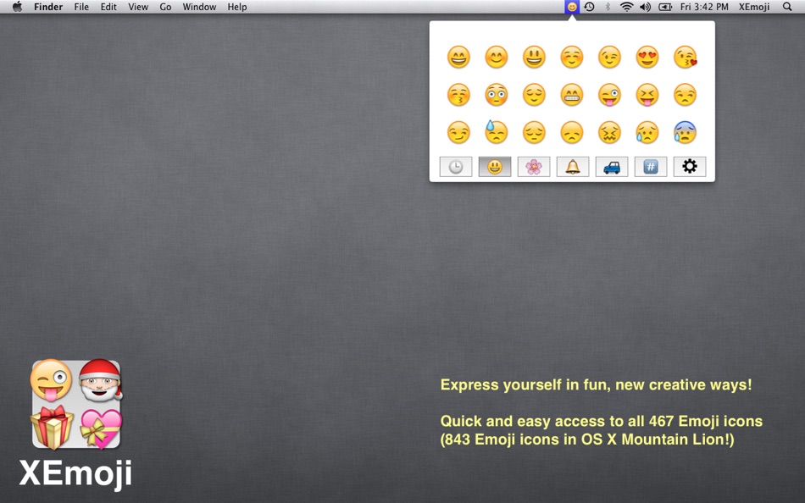805x503 pixels.
Task: Pick the open-mouth smiley face emoji
Action: pos(534,57)
